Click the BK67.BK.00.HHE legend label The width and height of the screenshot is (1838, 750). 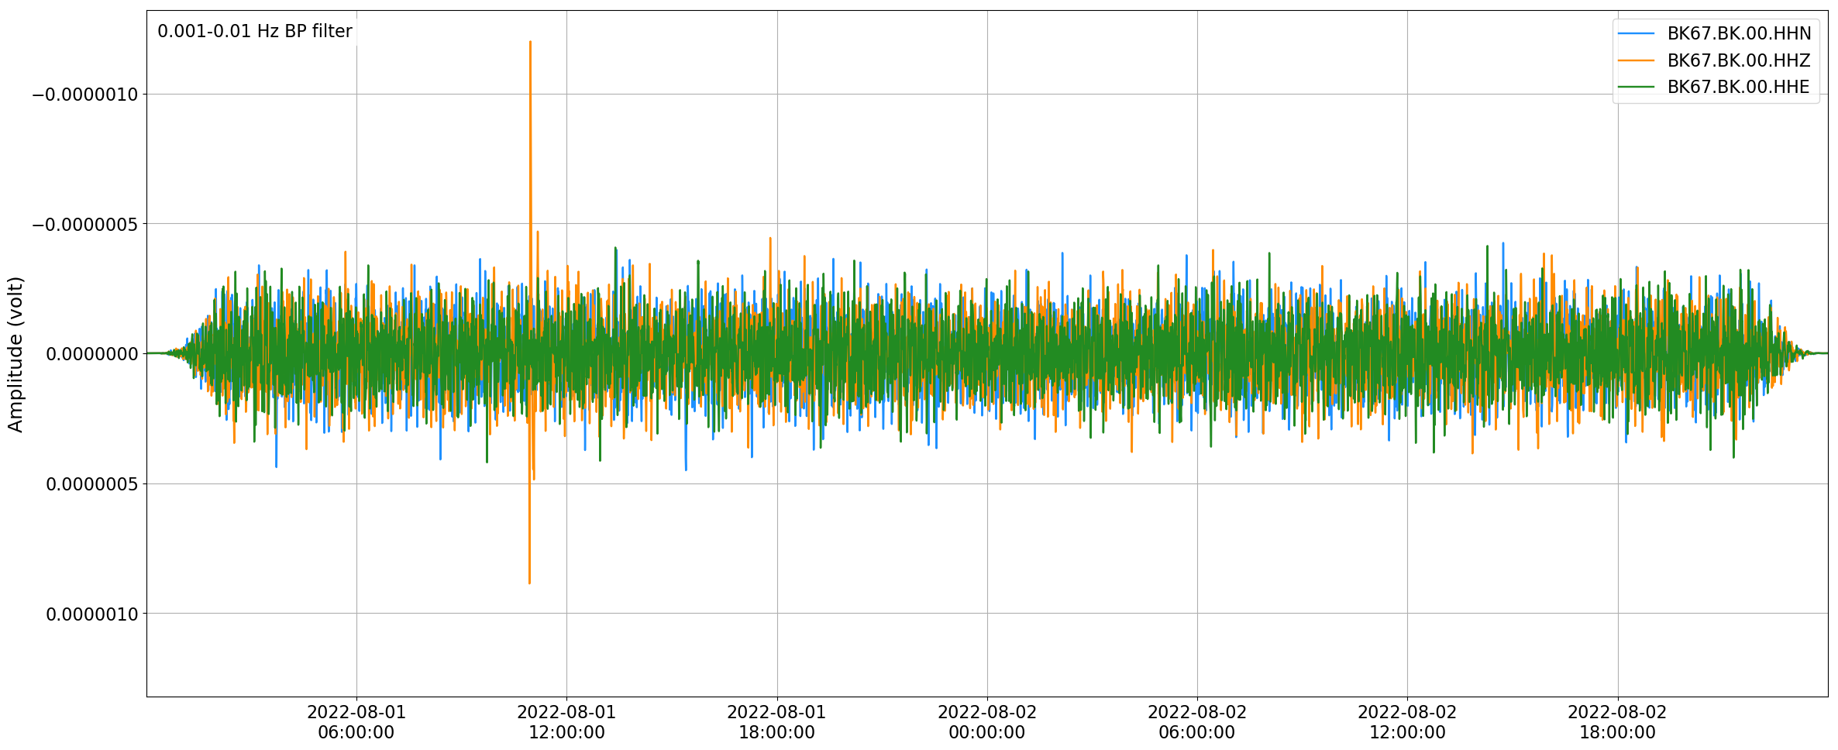(1739, 87)
